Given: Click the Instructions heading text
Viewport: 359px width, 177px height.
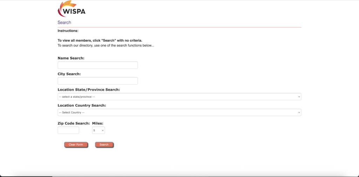Looking at the screenshot, I should pos(68,31).
